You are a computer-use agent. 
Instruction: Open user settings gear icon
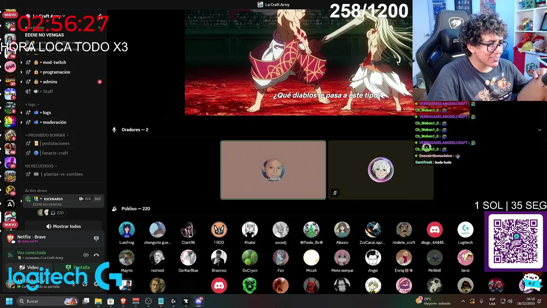pos(96,284)
